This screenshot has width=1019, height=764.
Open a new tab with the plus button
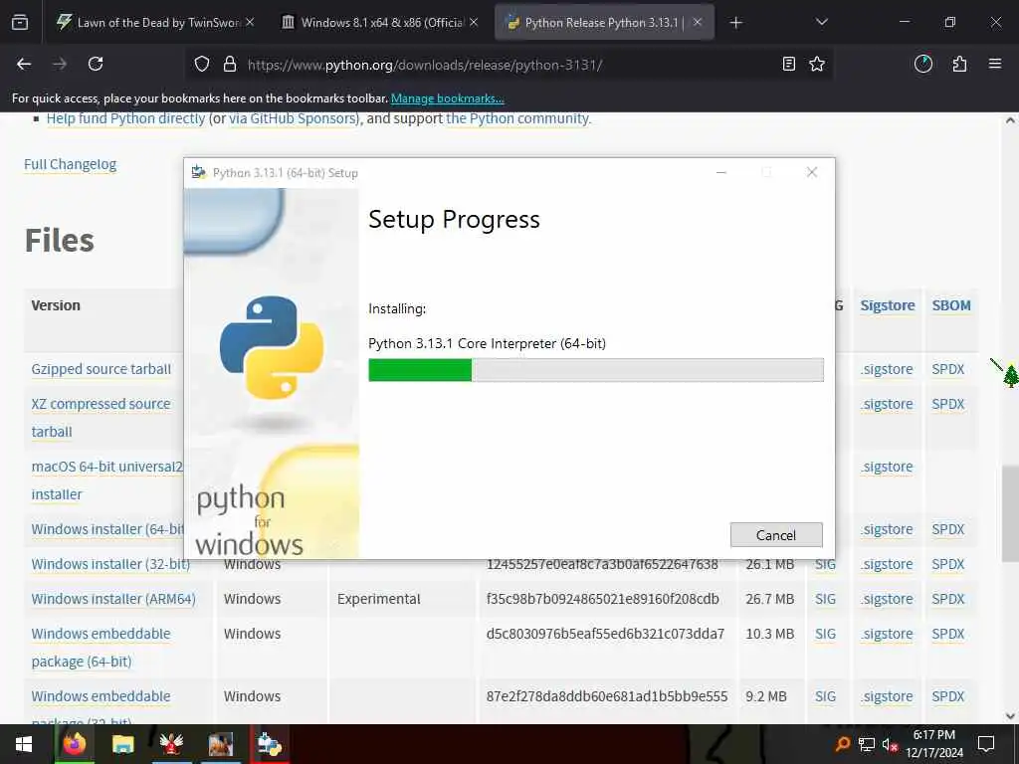(735, 23)
